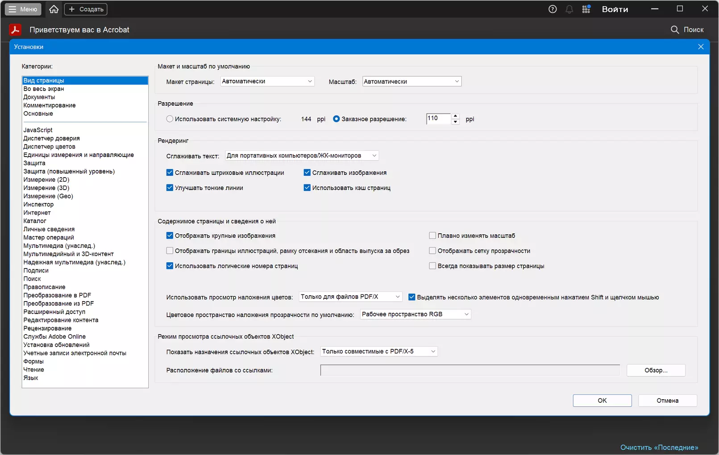Click the Поиск magnifier icon
Viewport: 719px width, 455px height.
click(675, 29)
